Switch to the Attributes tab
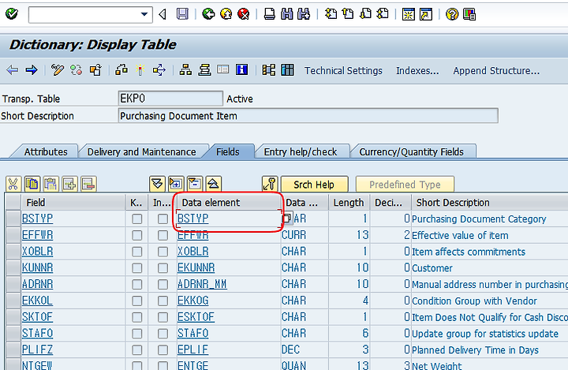Viewport: 568px width, 370px height. coord(46,151)
